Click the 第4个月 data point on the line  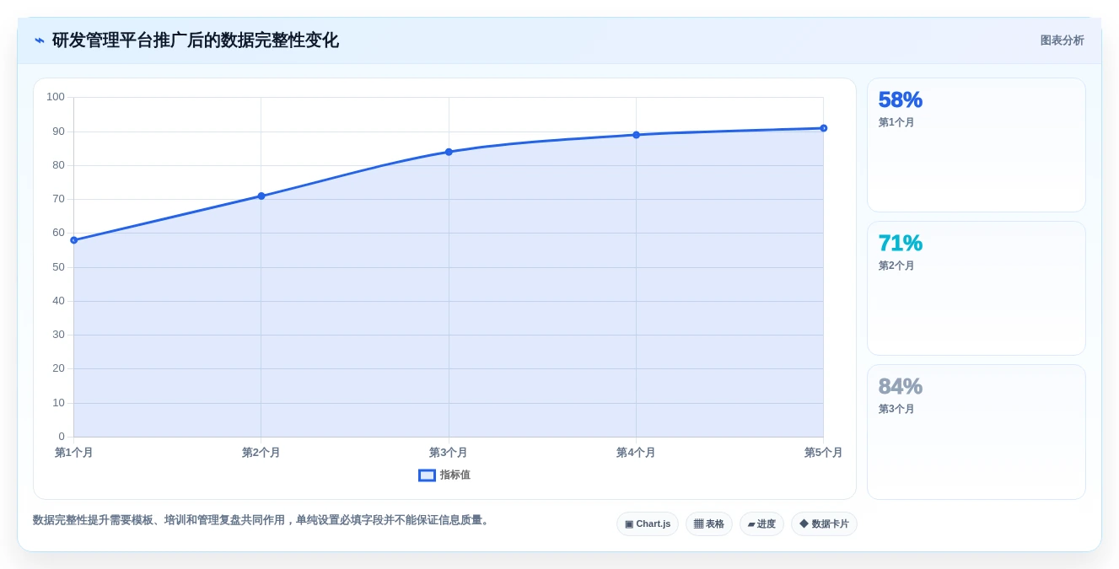click(636, 135)
